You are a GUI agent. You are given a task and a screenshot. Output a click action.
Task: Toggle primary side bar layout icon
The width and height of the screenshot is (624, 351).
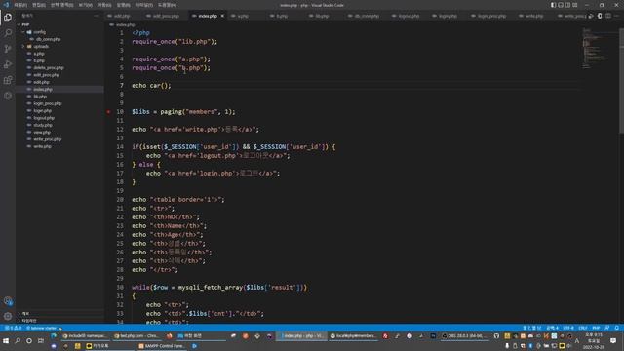click(553, 5)
